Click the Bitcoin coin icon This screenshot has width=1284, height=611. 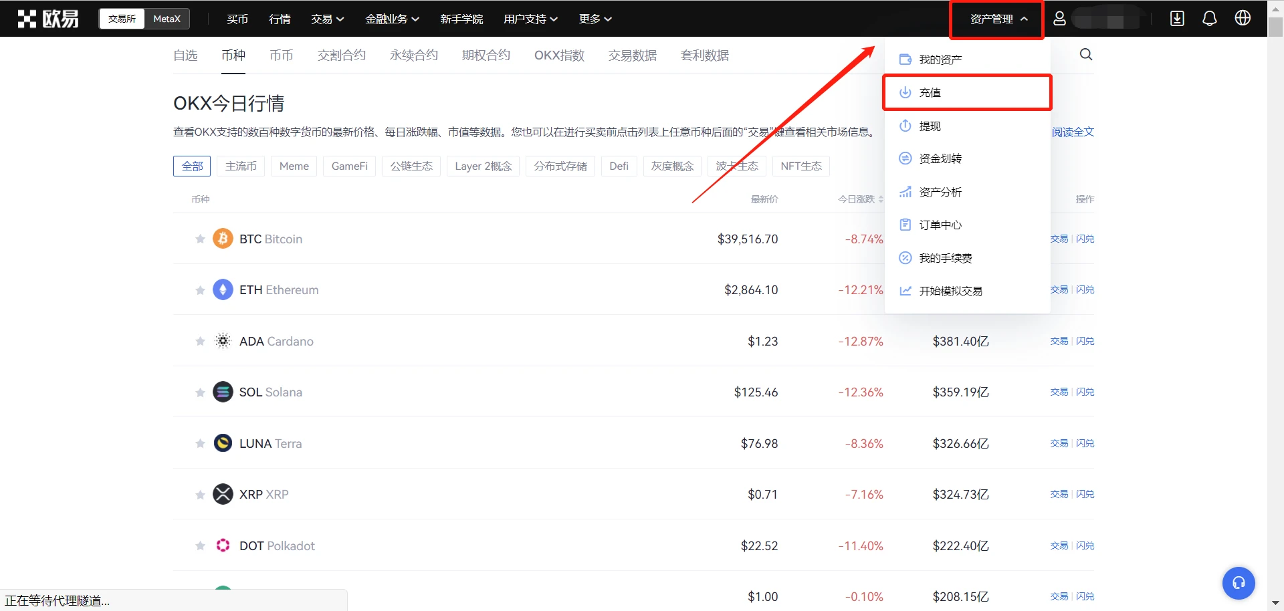coord(223,239)
